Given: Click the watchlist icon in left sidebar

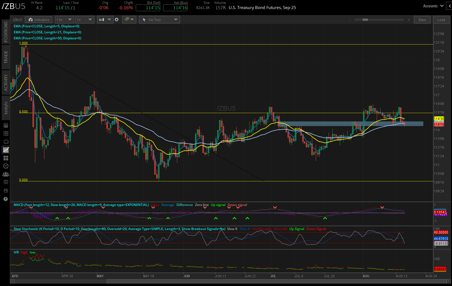Looking at the screenshot, I should (x=5, y=133).
